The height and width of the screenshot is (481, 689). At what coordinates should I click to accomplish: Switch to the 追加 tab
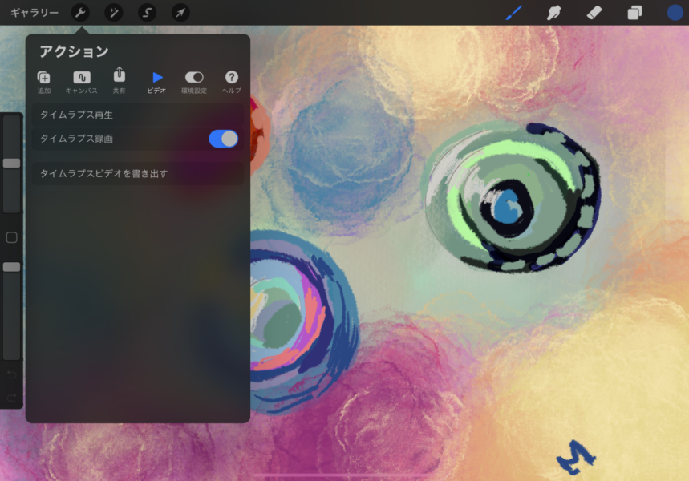44,82
